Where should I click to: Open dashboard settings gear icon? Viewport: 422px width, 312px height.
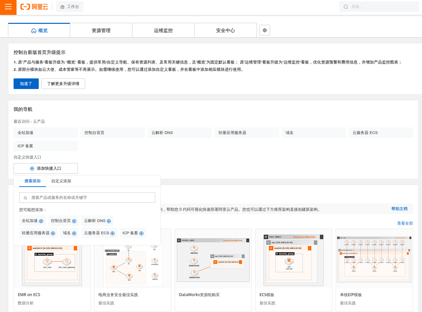[x=265, y=30]
